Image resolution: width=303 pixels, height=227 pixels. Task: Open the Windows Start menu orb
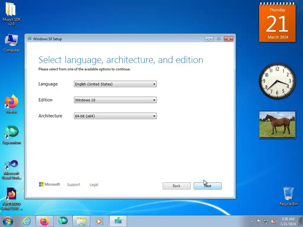[x=8, y=221]
